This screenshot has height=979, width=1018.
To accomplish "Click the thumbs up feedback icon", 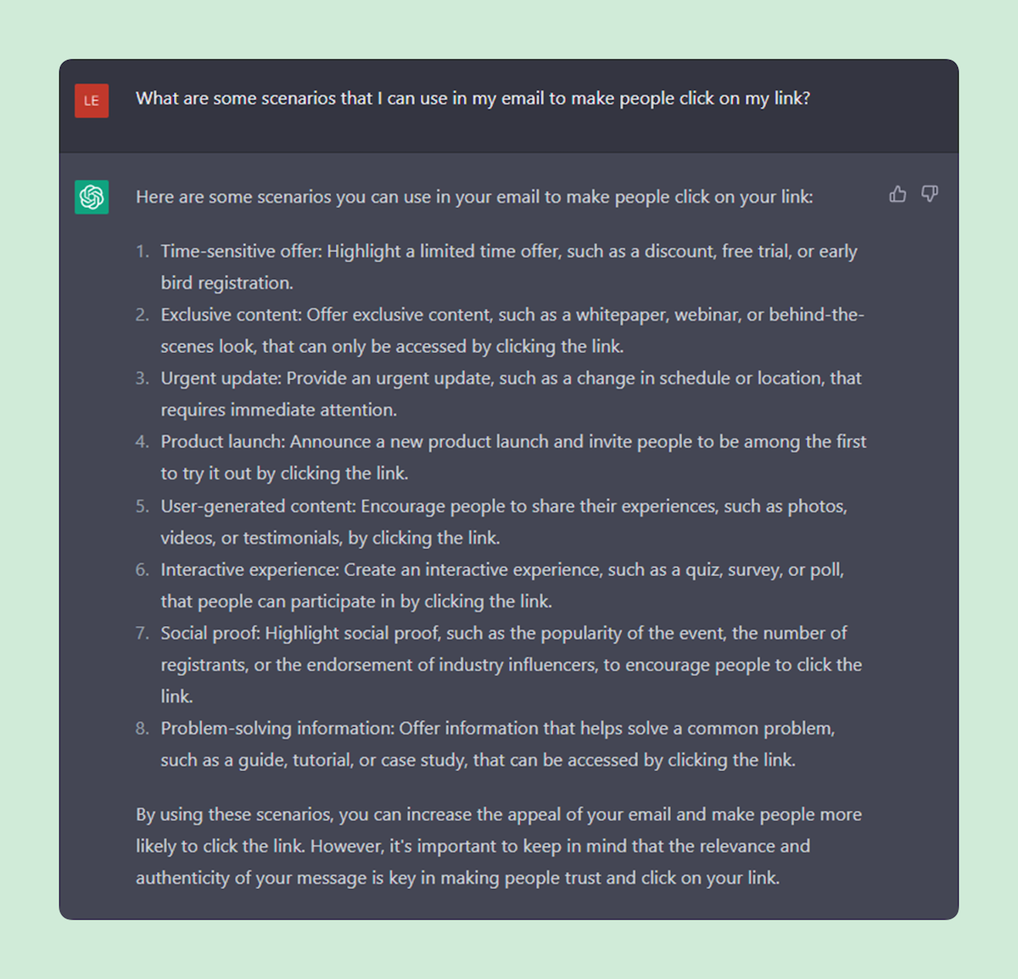I will pos(898,194).
